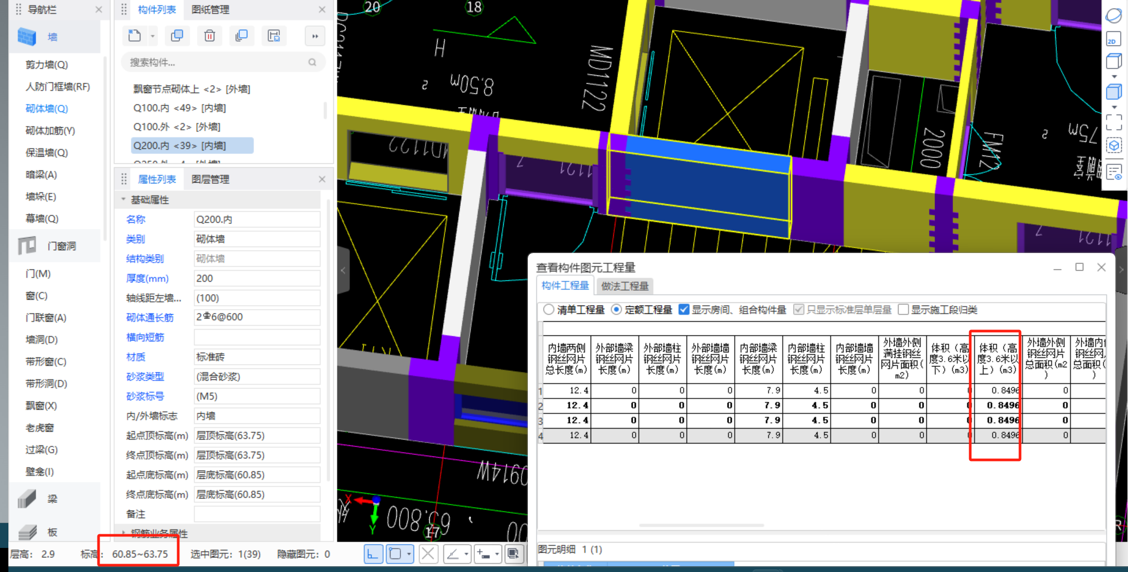Expand more component toolbar options
This screenshot has width=1128, height=572.
(315, 36)
